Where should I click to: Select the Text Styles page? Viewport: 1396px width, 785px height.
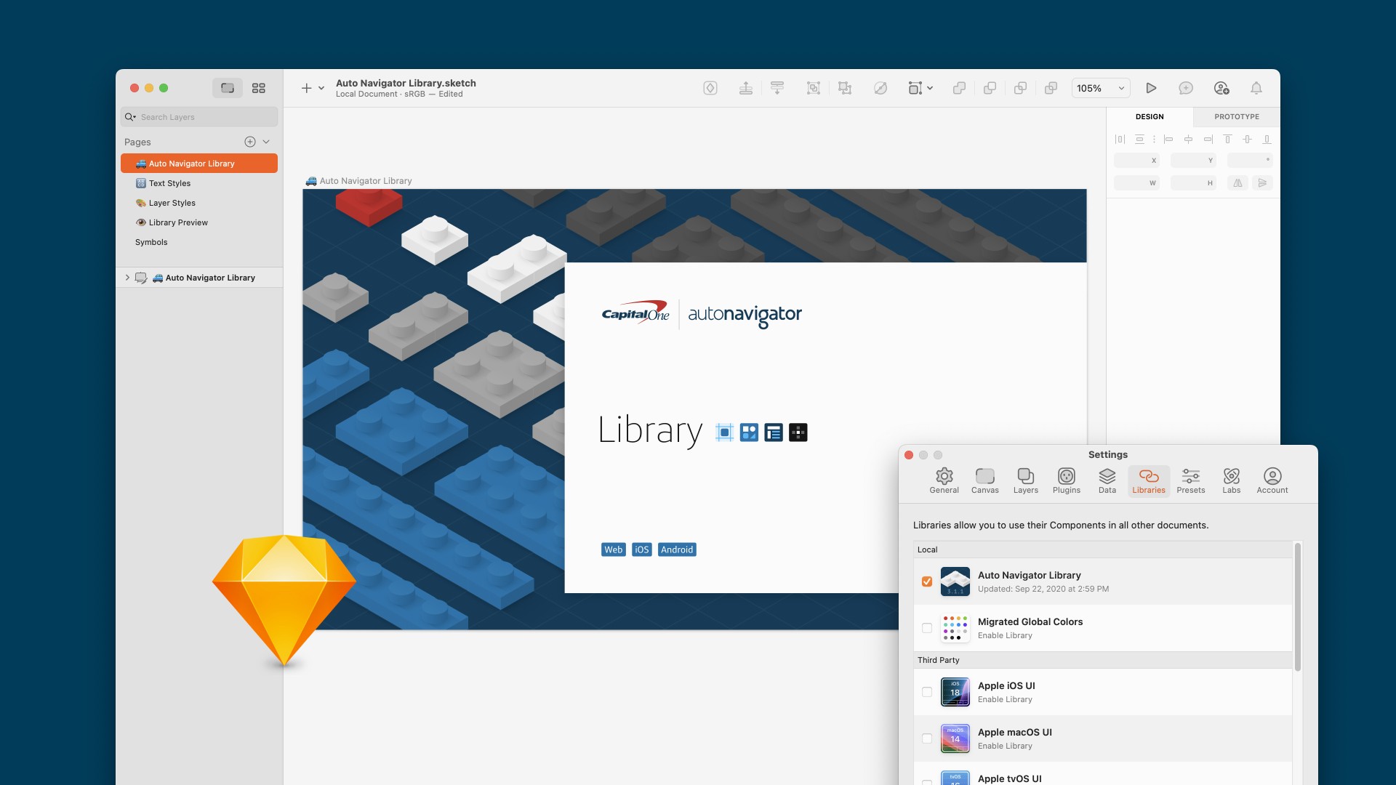[199, 183]
